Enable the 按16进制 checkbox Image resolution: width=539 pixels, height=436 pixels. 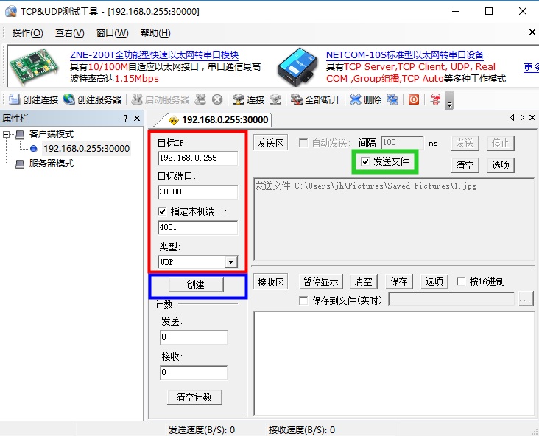pyautogui.click(x=461, y=281)
